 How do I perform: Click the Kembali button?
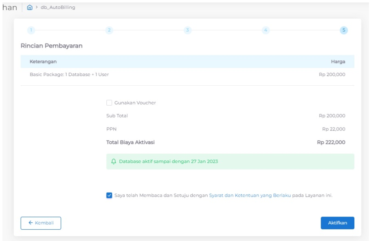point(41,223)
